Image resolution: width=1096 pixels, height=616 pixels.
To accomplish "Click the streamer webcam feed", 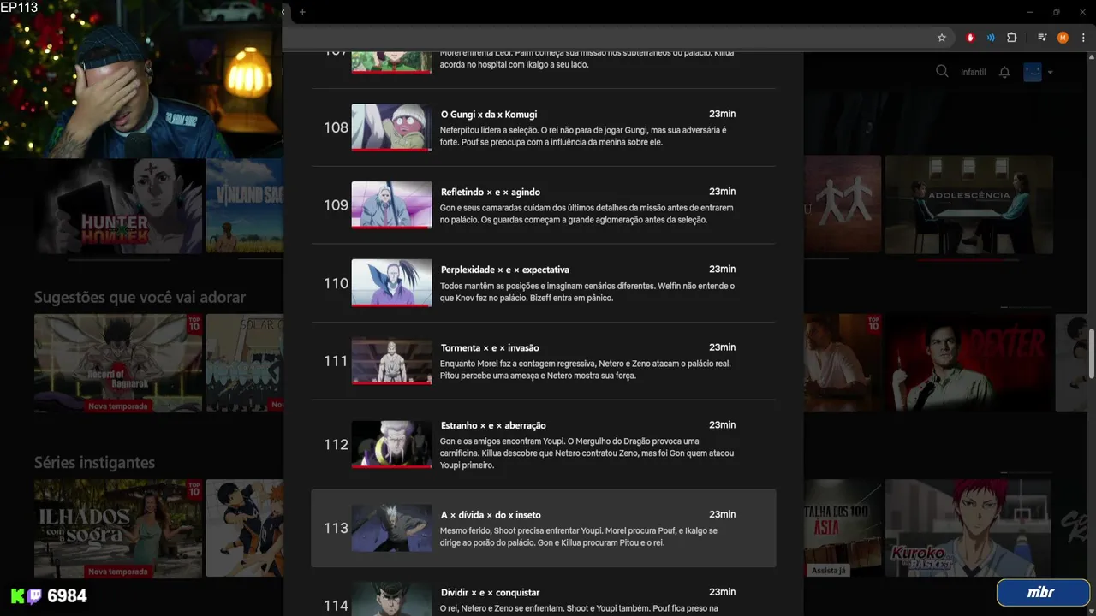I will pos(141,79).
